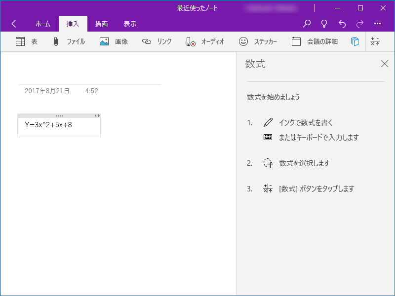
Task: Close the 数式 side pane
Action: [x=385, y=64]
